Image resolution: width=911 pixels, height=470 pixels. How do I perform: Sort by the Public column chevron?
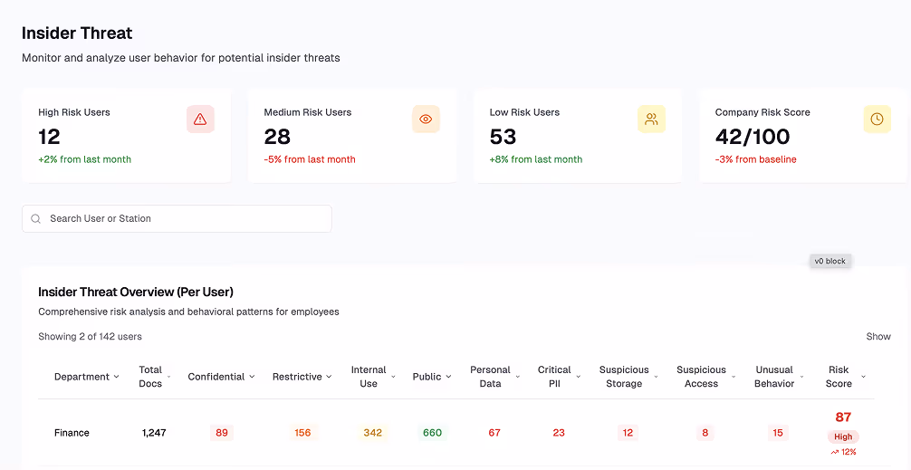[x=448, y=377]
